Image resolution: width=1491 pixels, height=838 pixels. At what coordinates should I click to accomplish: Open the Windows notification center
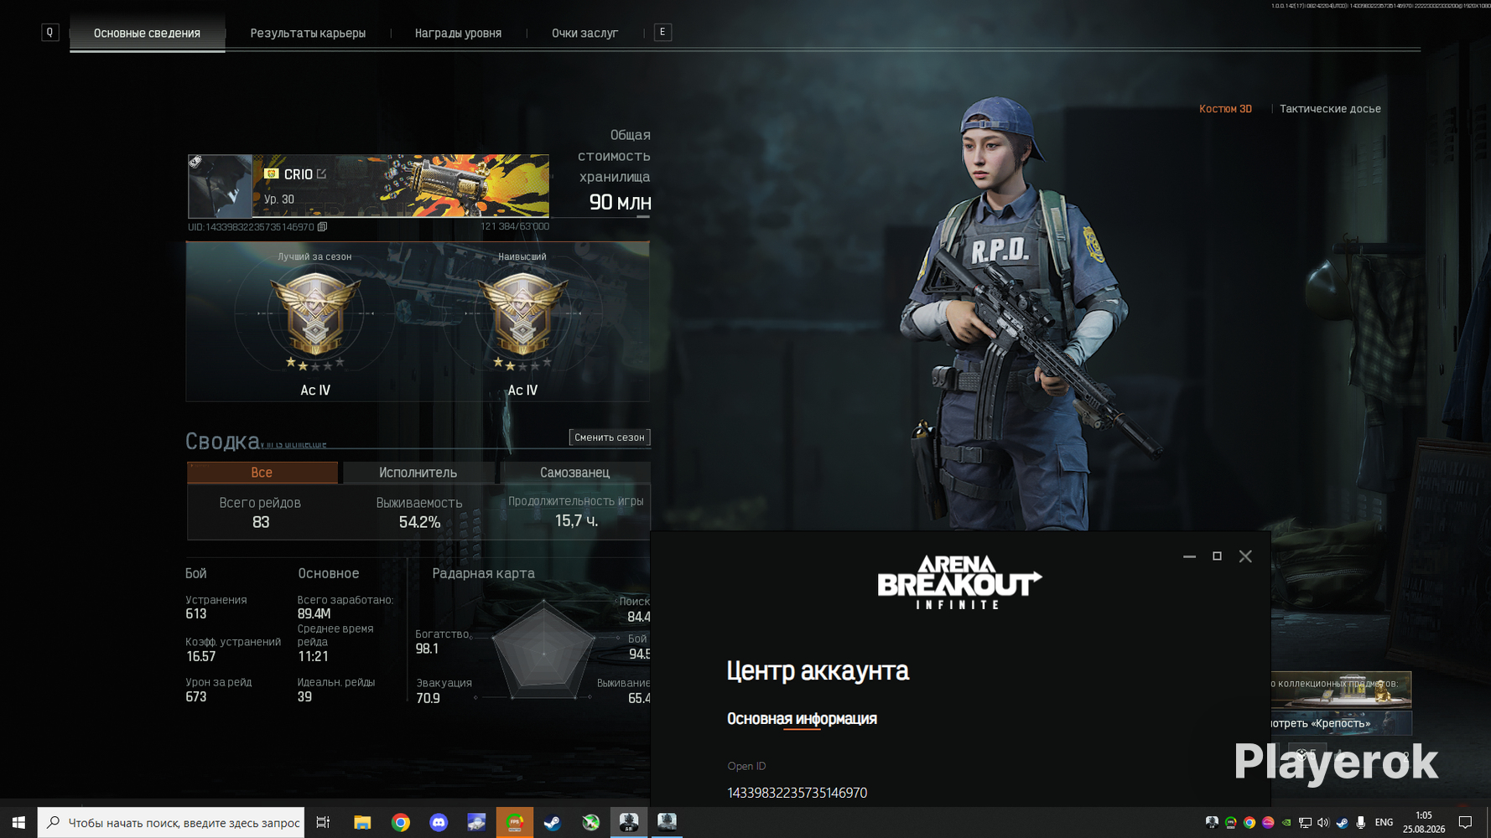coord(1466,823)
